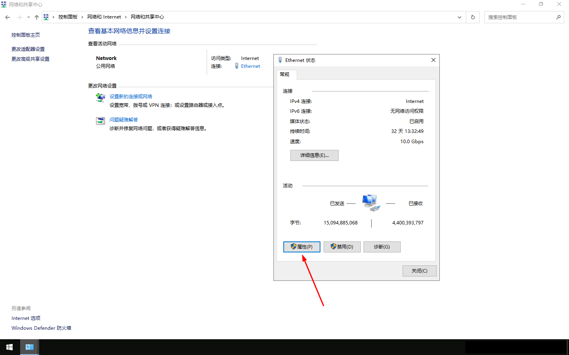Select the 常规 tab
The width and height of the screenshot is (569, 355).
point(284,74)
